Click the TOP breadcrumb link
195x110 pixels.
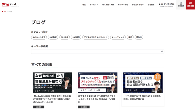pos(5,12)
